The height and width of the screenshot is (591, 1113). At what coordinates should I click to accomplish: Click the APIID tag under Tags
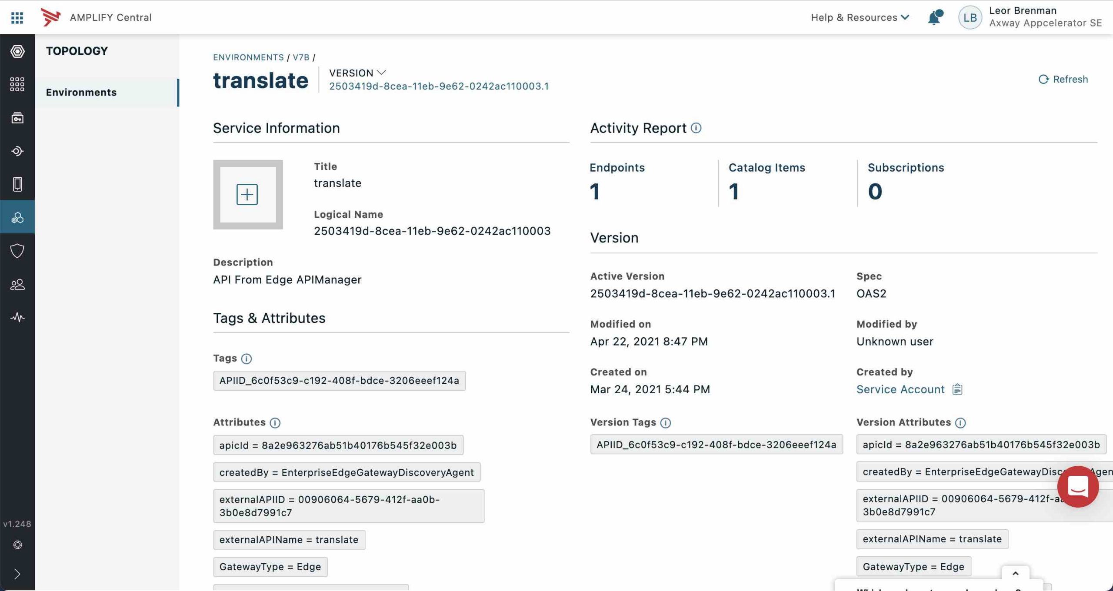(x=339, y=381)
